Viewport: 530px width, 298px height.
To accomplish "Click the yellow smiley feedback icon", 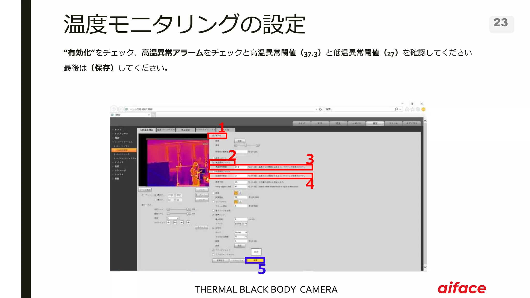I will point(423,109).
